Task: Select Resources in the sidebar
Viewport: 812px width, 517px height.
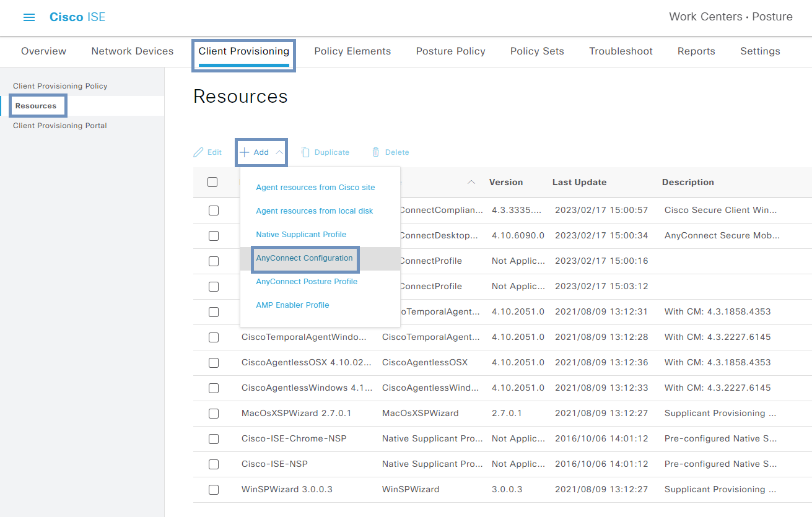Action: 36,106
